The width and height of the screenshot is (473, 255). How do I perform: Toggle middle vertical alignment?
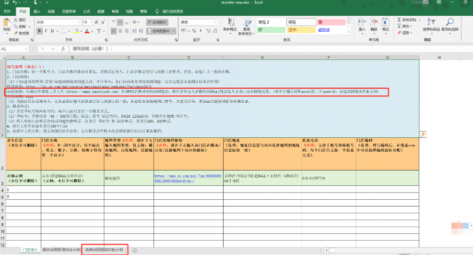(120, 22)
